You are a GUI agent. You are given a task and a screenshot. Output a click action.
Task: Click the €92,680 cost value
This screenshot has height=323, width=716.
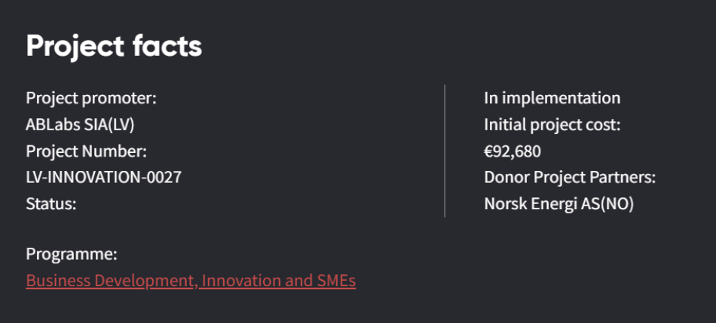tap(513, 151)
